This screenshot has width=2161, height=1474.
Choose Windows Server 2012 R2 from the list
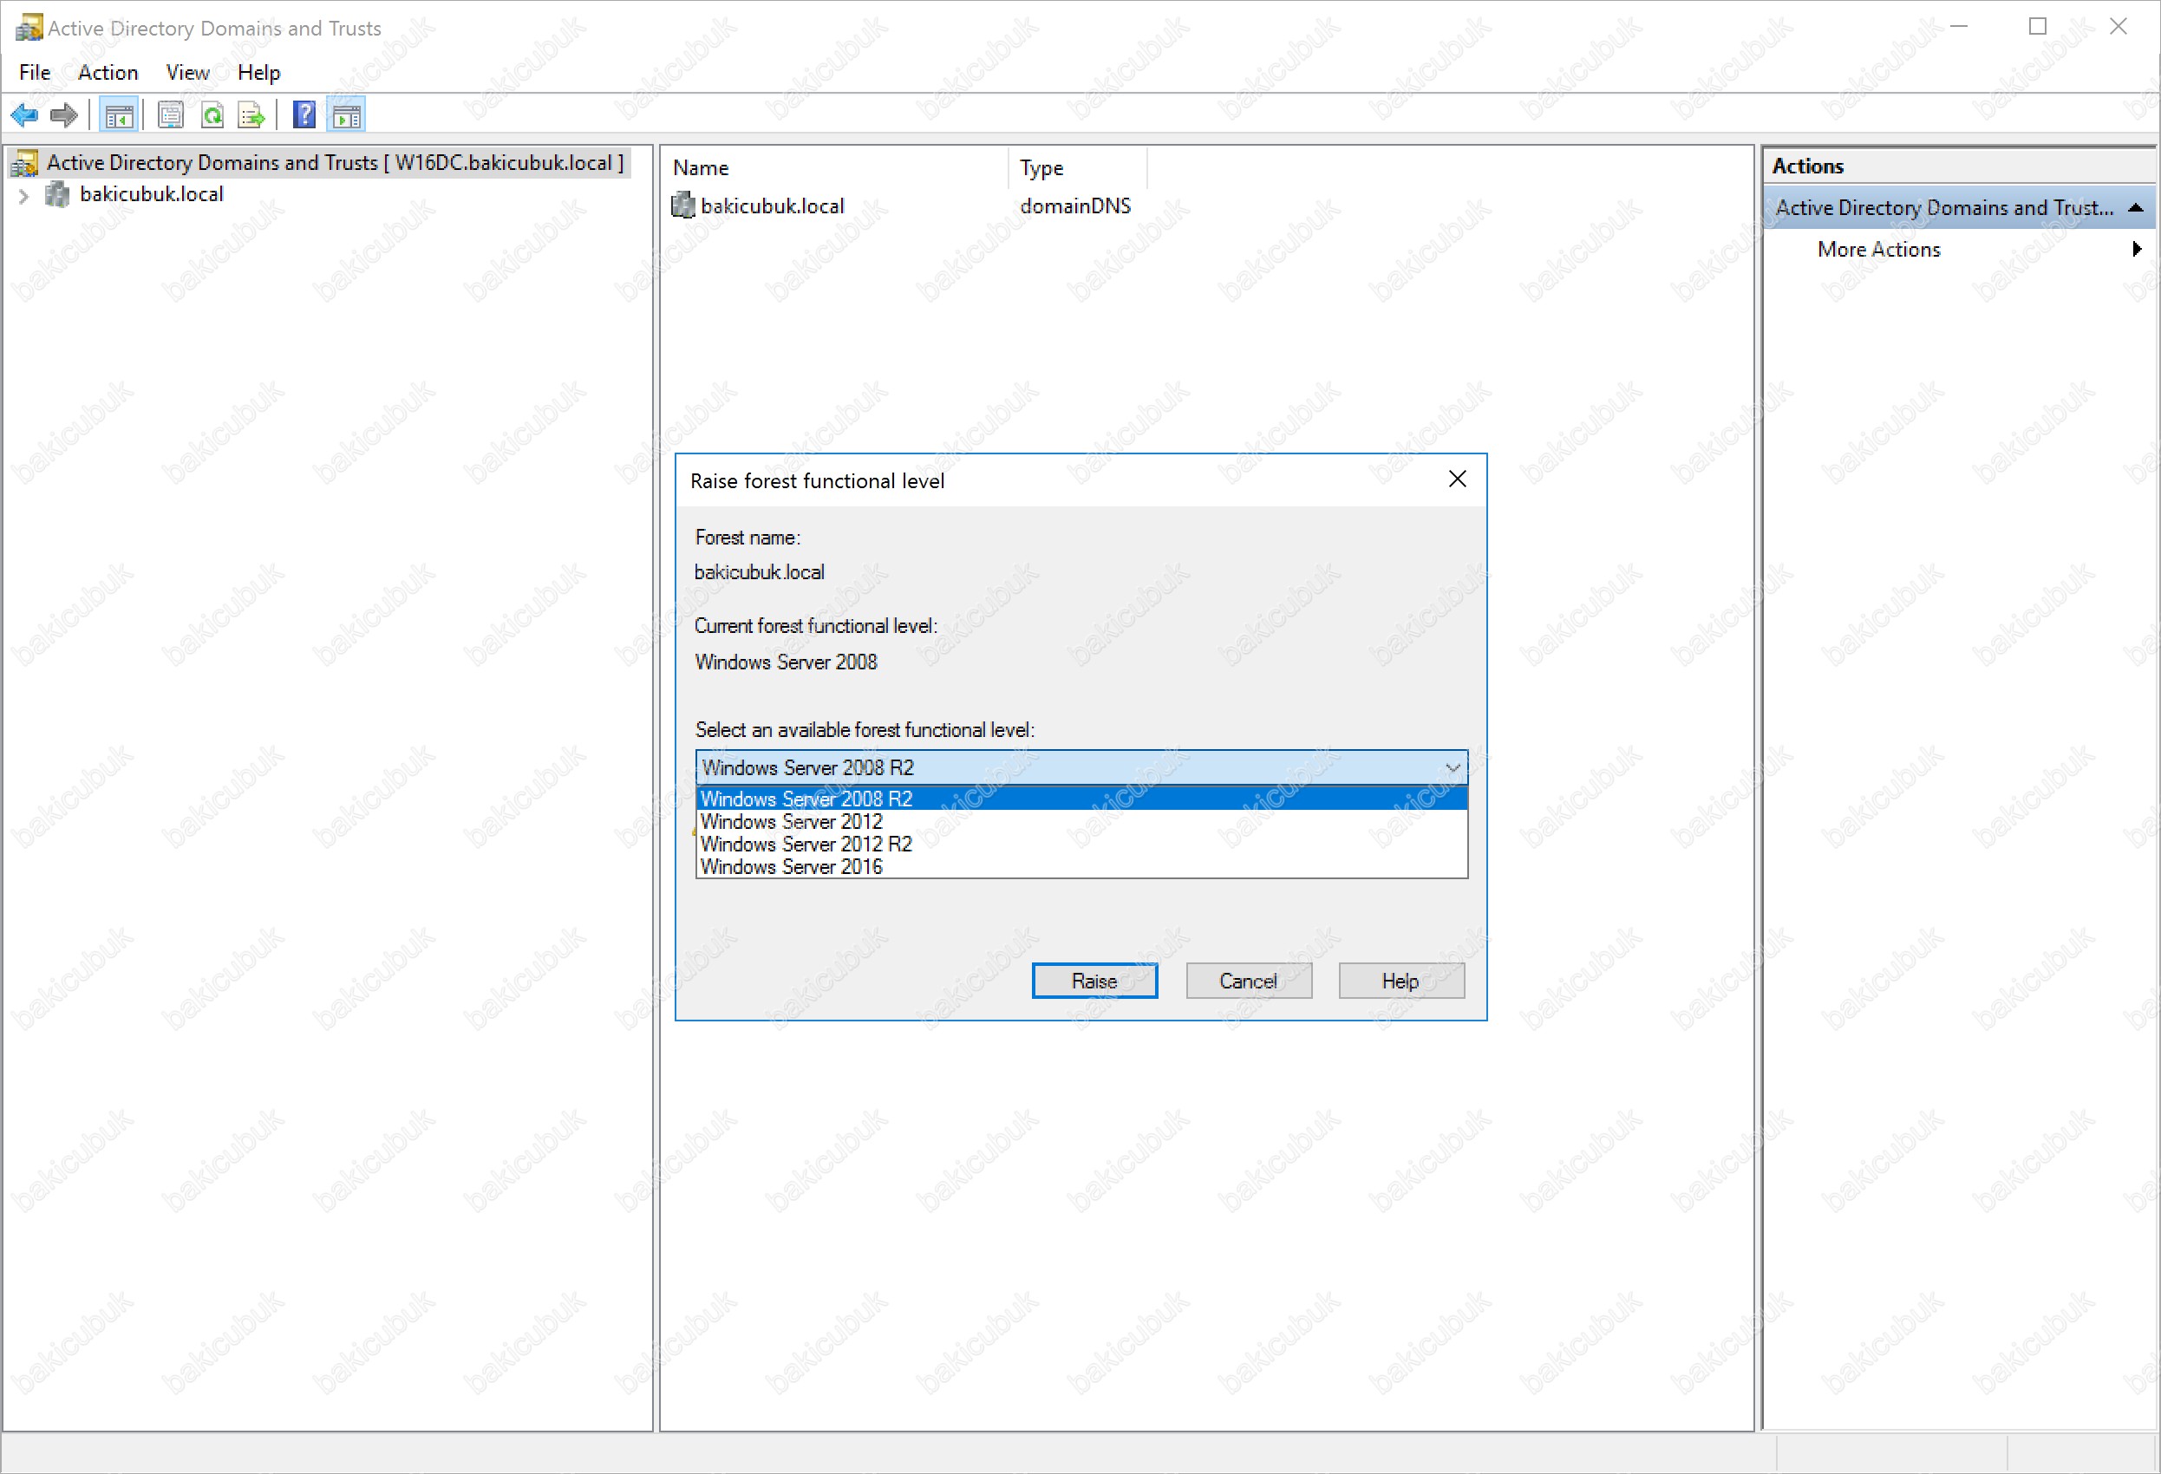tap(1081, 845)
